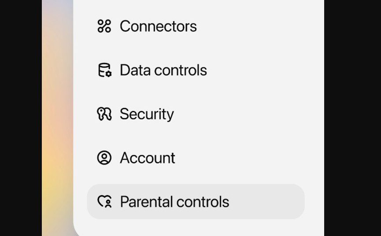Click the "Data controls" text label

pyautogui.click(x=163, y=70)
